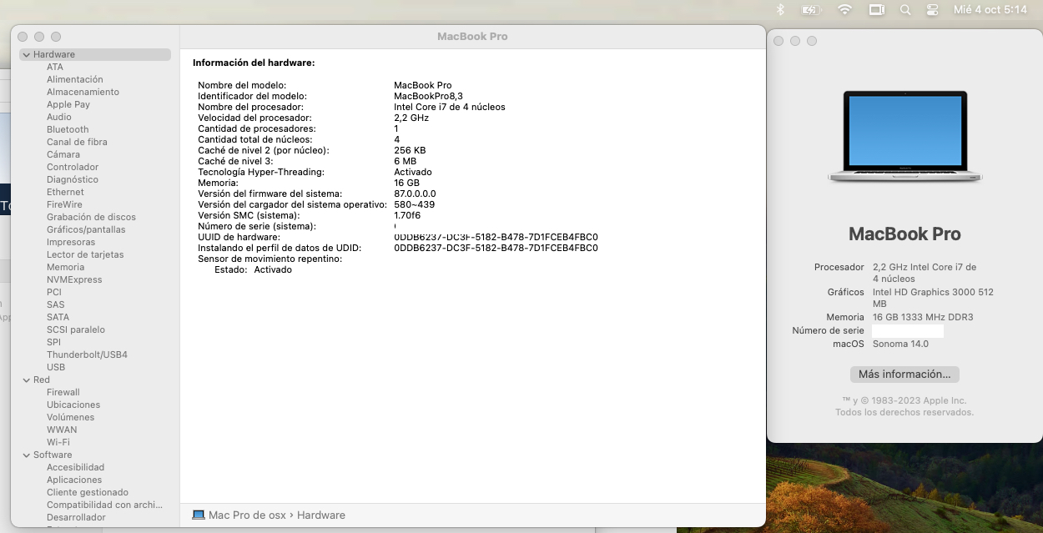Click the MacBook Pro laptop image
This screenshot has height=533, width=1043.
click(x=904, y=138)
